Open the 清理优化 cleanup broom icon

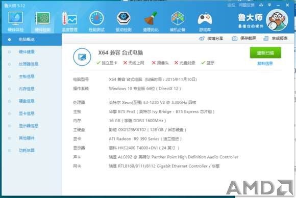pyautogui.click(x=151, y=18)
